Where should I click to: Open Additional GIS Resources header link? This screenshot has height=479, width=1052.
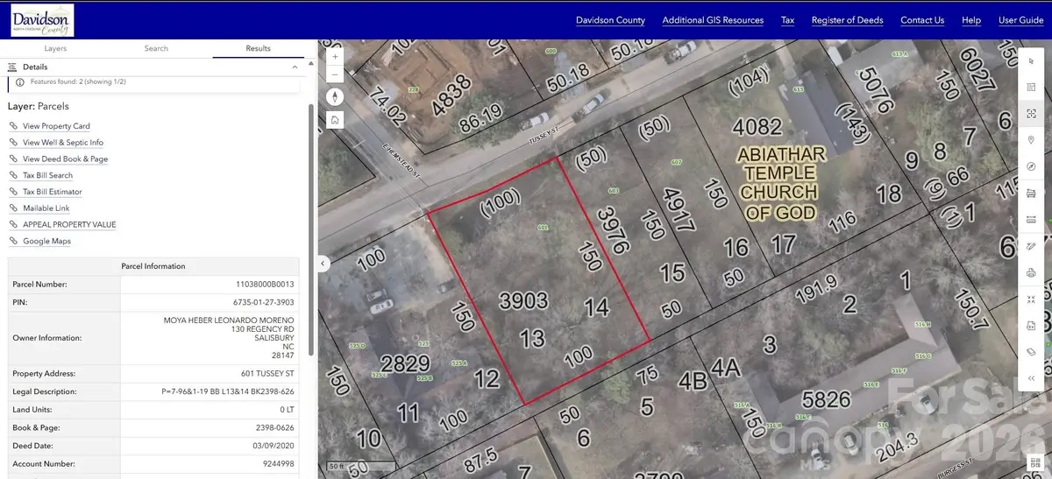click(713, 20)
